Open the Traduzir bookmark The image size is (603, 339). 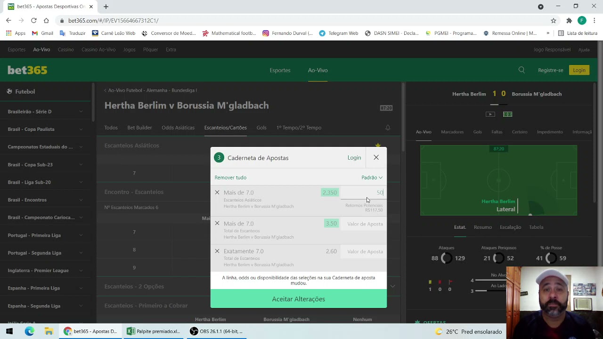pyautogui.click(x=73, y=33)
